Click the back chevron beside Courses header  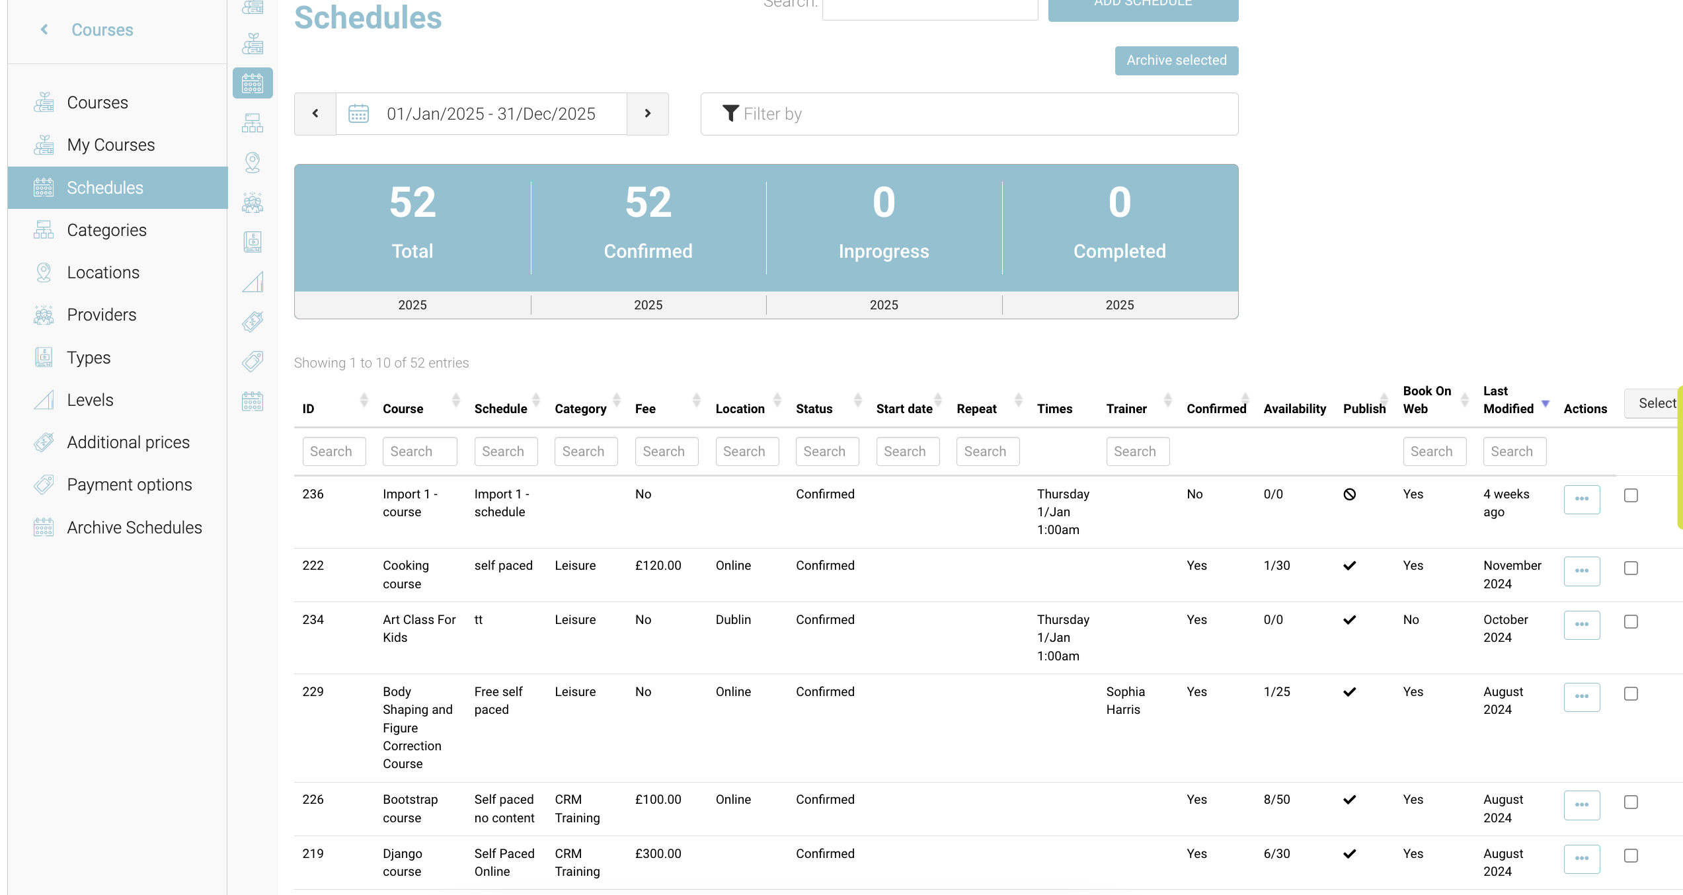click(x=44, y=30)
